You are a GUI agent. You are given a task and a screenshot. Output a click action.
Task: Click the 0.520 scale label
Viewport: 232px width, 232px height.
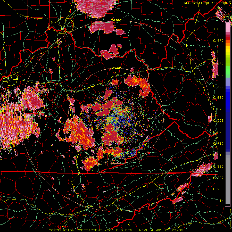218,132
